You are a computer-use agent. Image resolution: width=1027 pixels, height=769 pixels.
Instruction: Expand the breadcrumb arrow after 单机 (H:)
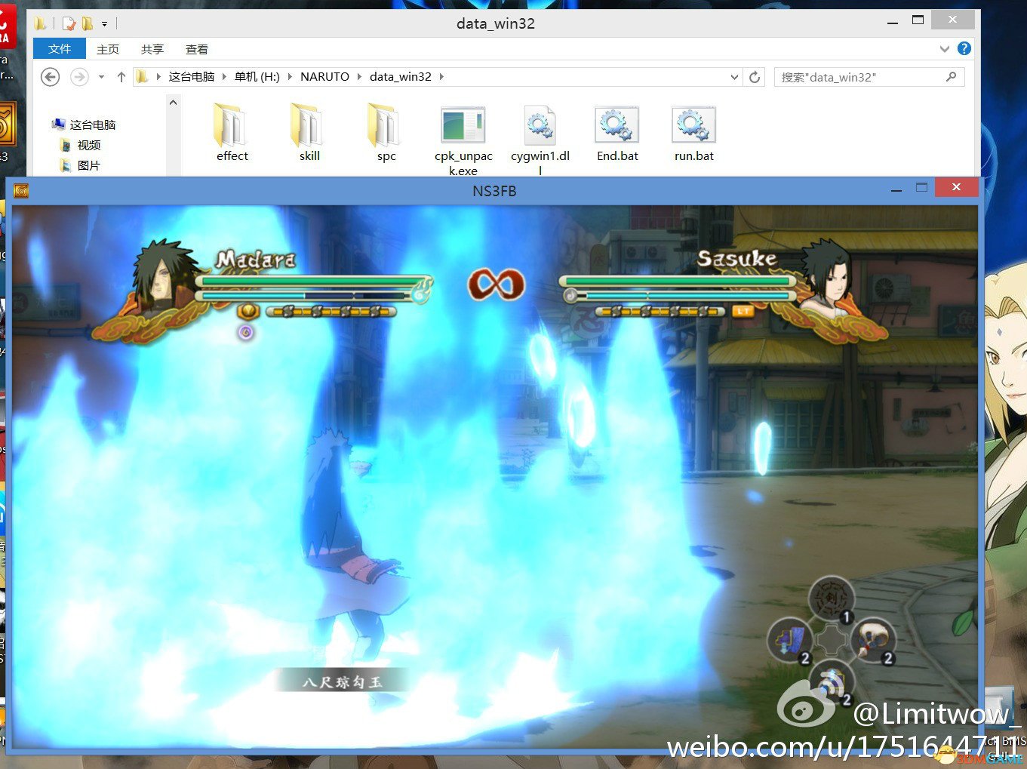click(x=290, y=77)
